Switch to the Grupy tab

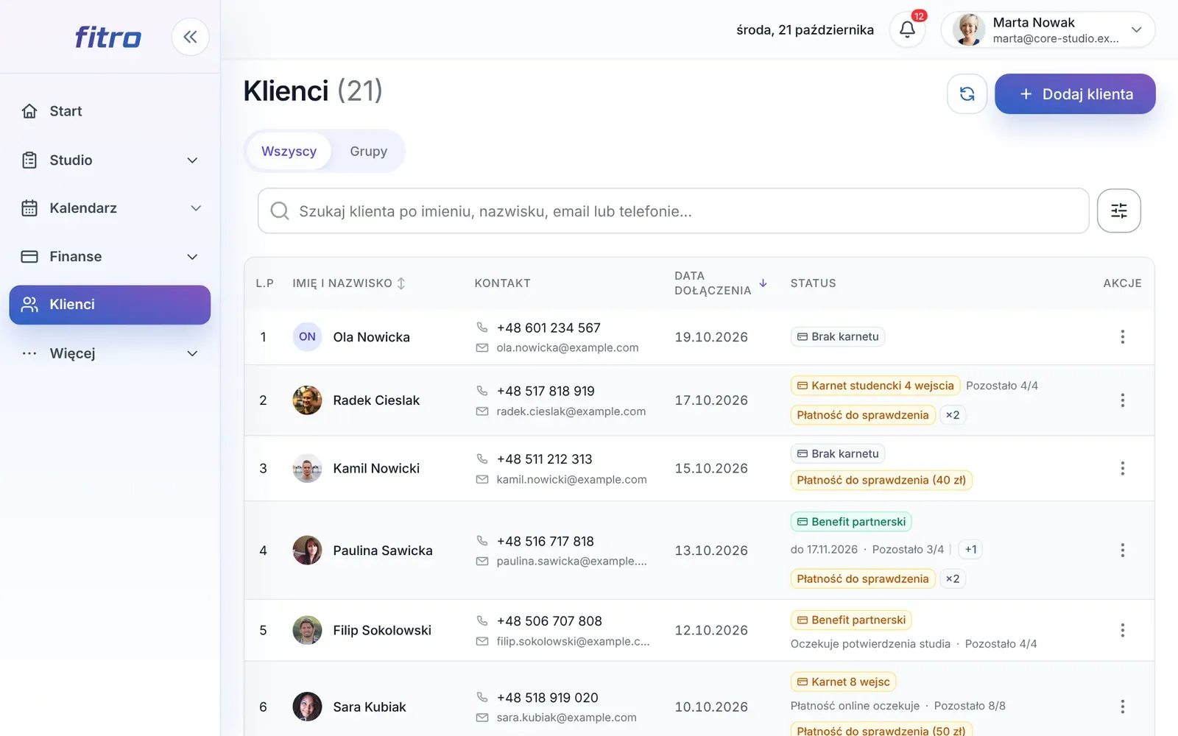[368, 151]
